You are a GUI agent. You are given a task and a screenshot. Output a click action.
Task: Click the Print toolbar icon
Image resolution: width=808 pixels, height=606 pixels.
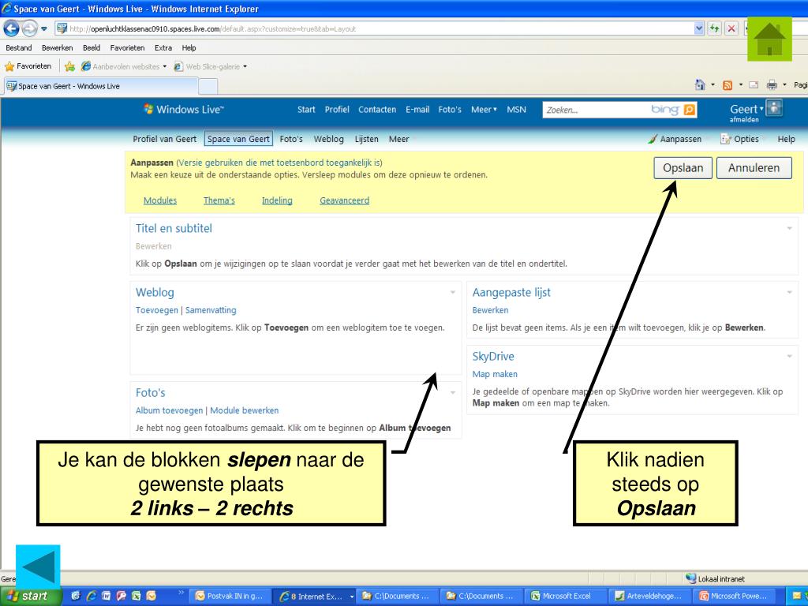tap(772, 85)
